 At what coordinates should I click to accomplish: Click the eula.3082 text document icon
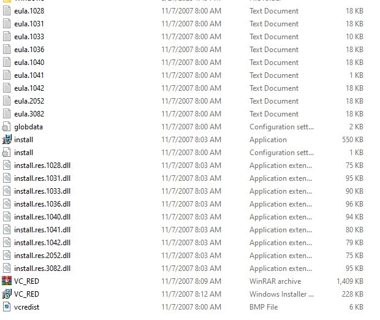(x=7, y=114)
